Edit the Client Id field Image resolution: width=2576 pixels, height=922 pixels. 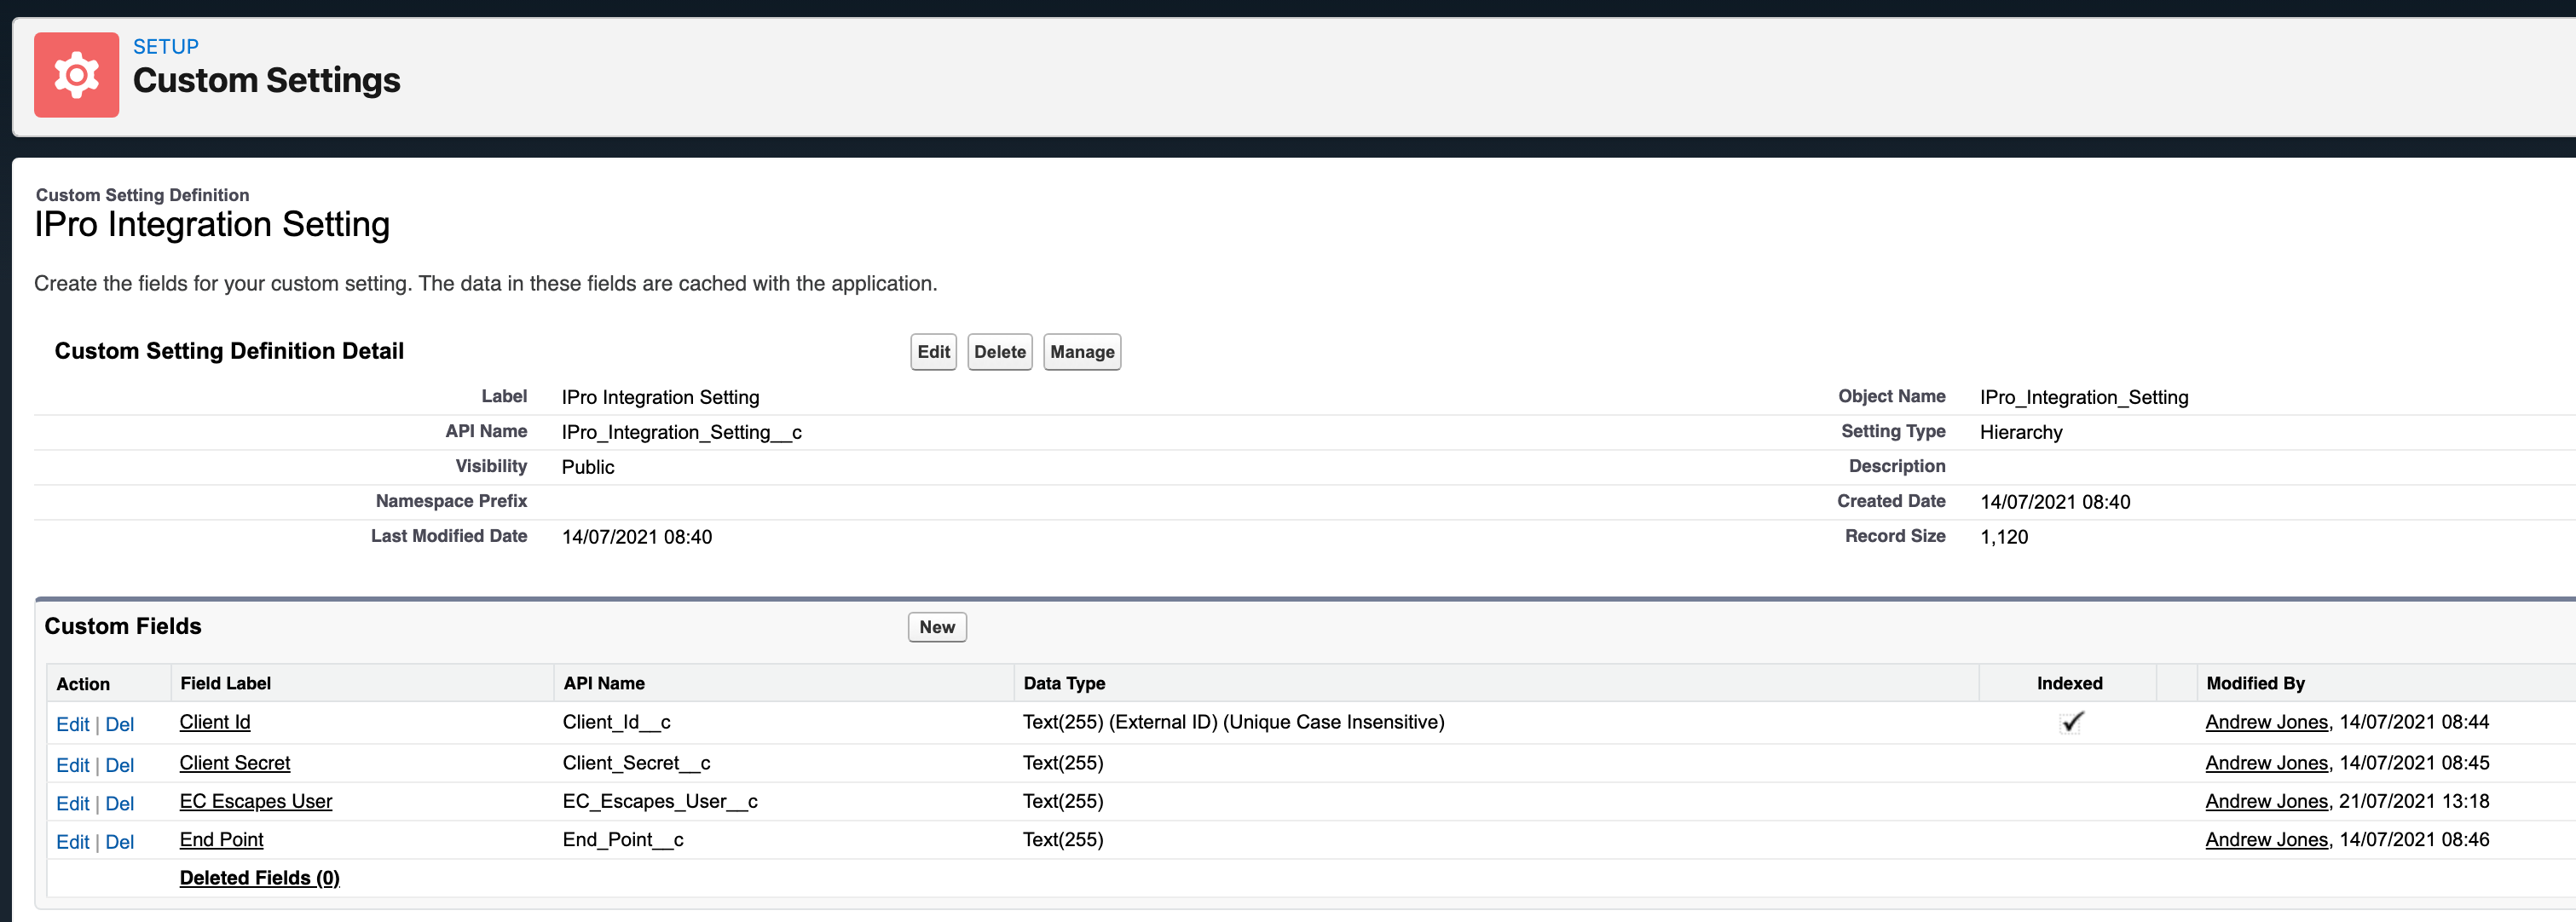[x=72, y=724]
